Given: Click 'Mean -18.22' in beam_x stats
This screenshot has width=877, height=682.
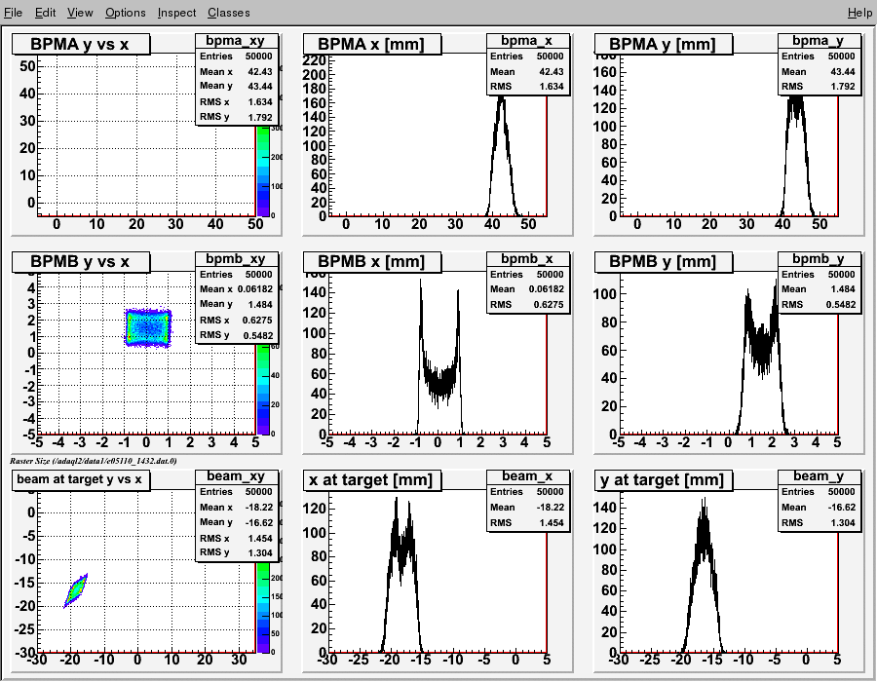Looking at the screenshot, I should tap(527, 507).
